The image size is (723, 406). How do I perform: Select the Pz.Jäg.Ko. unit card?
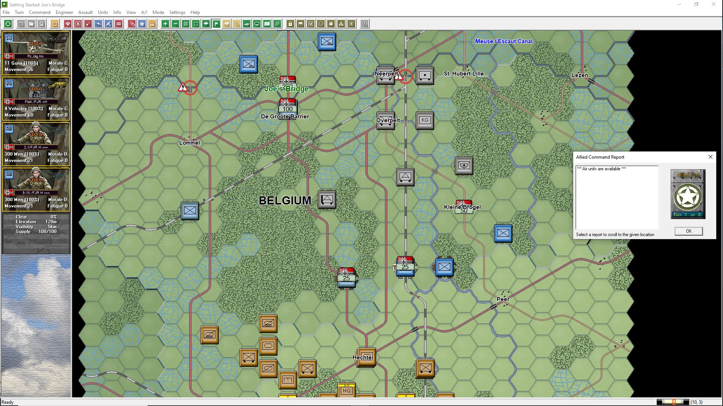click(36, 53)
